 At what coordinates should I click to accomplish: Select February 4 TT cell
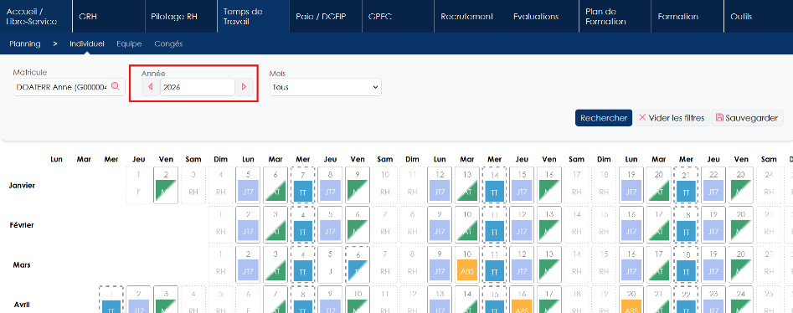tap(302, 224)
